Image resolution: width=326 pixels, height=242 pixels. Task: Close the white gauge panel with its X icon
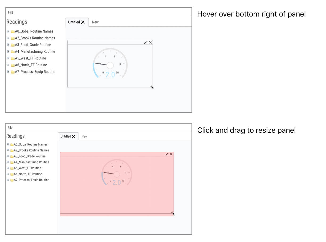click(150, 42)
